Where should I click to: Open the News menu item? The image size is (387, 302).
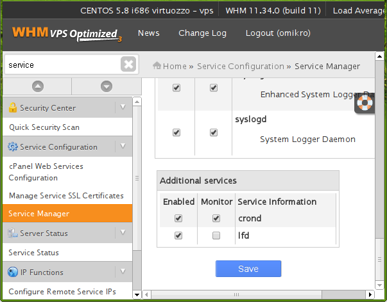click(149, 33)
